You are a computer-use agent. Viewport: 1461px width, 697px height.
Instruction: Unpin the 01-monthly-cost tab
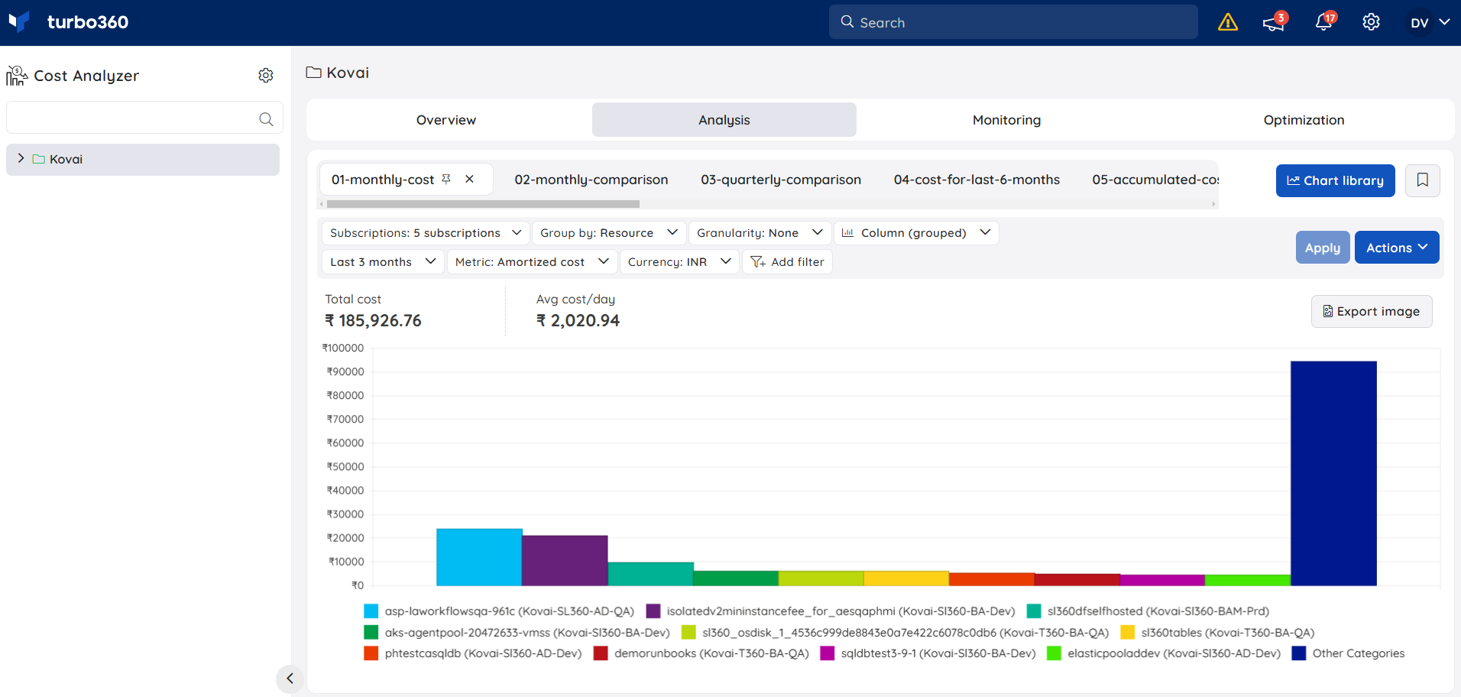pyautogui.click(x=446, y=179)
